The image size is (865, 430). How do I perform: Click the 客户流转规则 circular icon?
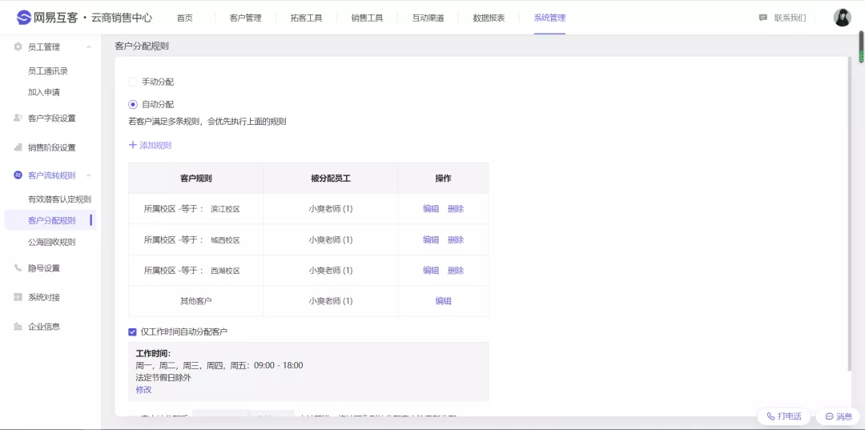coord(18,175)
